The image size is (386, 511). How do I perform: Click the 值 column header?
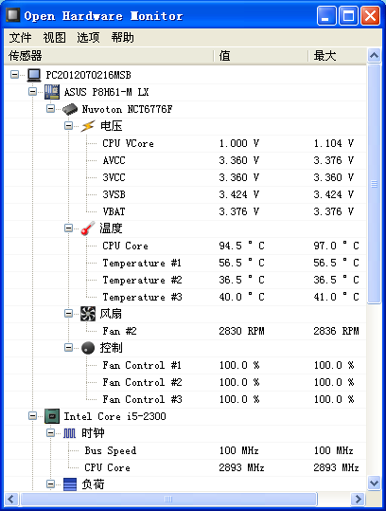[261, 56]
